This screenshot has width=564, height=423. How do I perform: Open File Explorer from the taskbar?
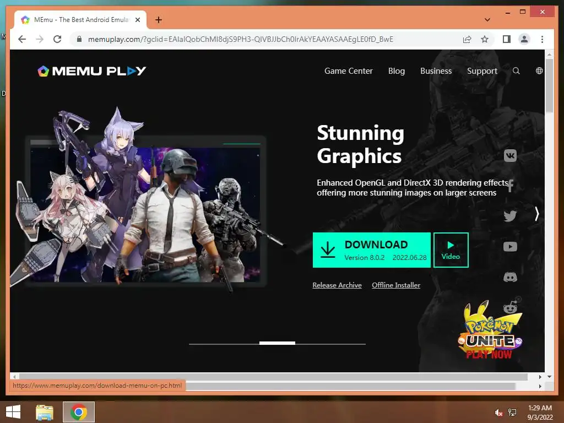coord(44,412)
